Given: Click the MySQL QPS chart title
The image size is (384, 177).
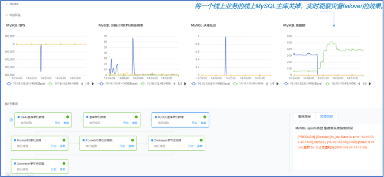Looking at the screenshot, I should click(x=16, y=25).
